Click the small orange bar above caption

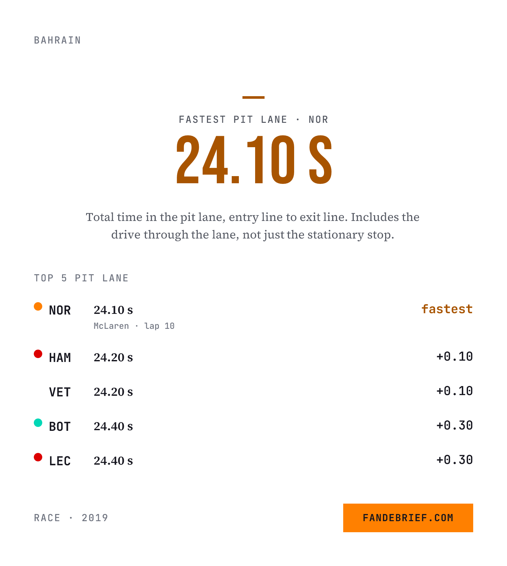(x=253, y=97)
